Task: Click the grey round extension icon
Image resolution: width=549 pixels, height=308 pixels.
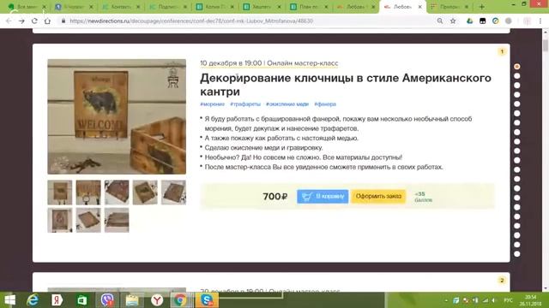Action: click(509, 21)
